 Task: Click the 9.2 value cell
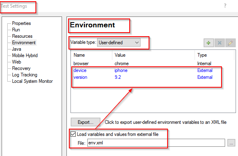tap(118, 77)
